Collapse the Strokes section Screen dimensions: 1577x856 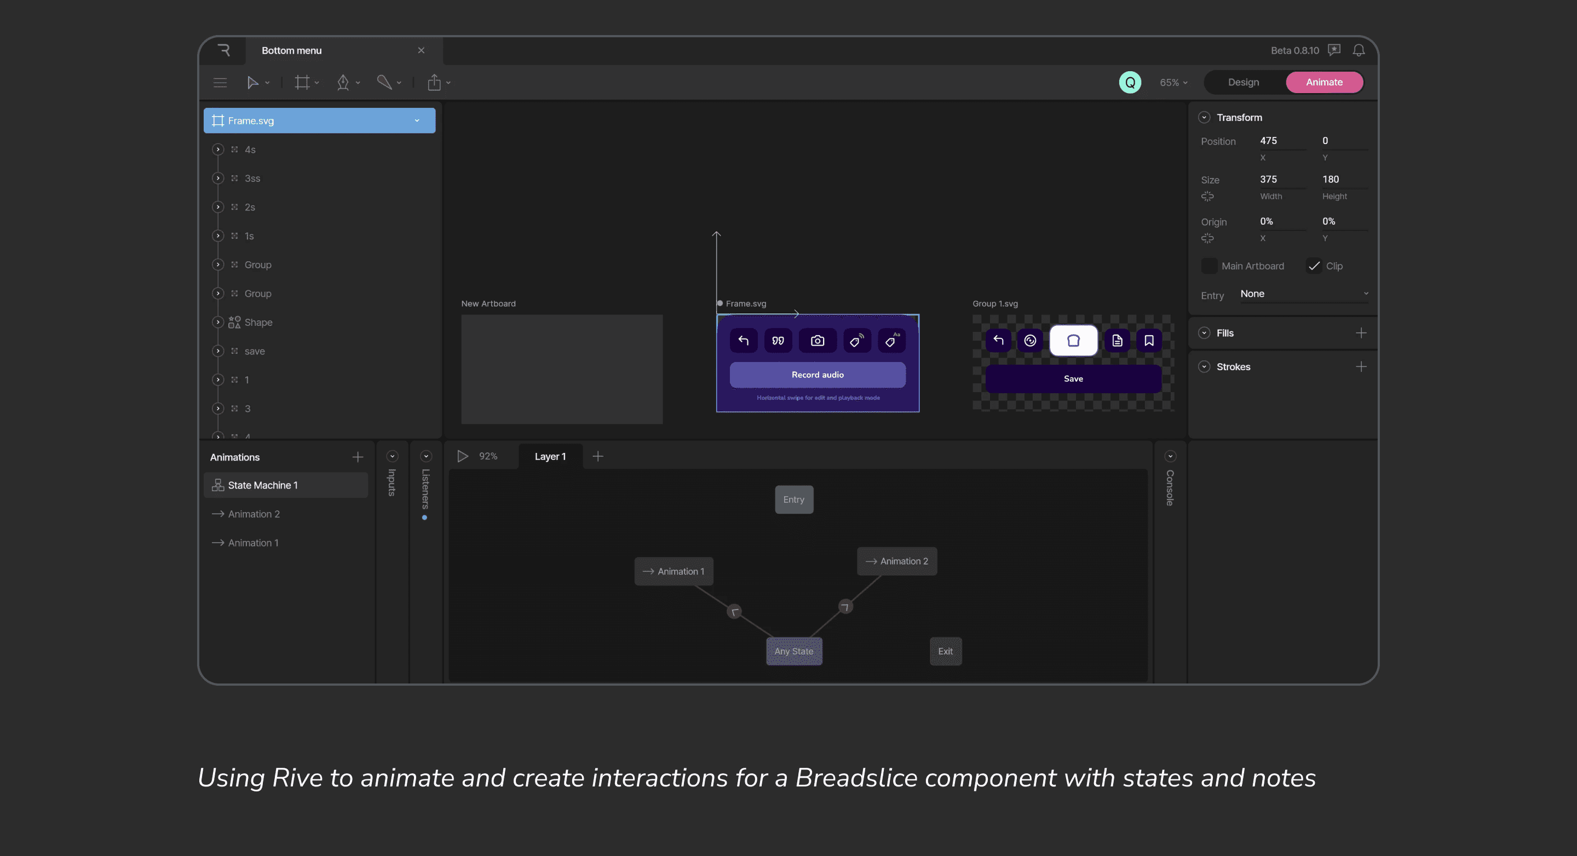1204,367
